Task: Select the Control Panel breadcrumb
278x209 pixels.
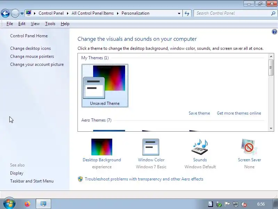Action: coord(51,13)
